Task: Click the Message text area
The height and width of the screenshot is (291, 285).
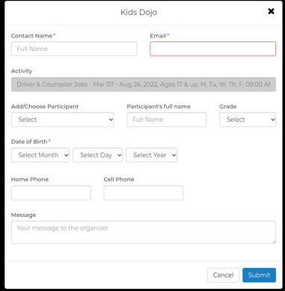Action: (144, 232)
